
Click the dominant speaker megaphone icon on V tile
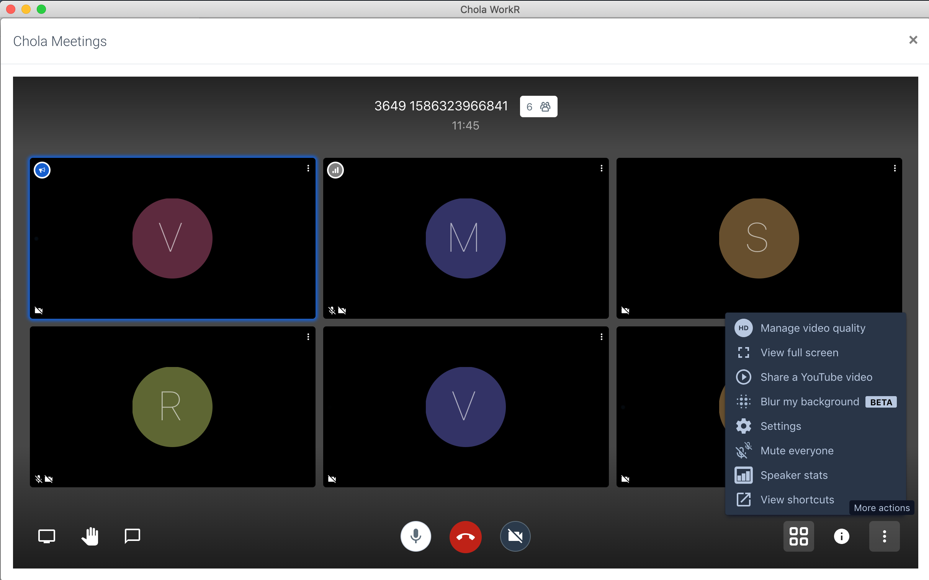pyautogui.click(x=42, y=170)
